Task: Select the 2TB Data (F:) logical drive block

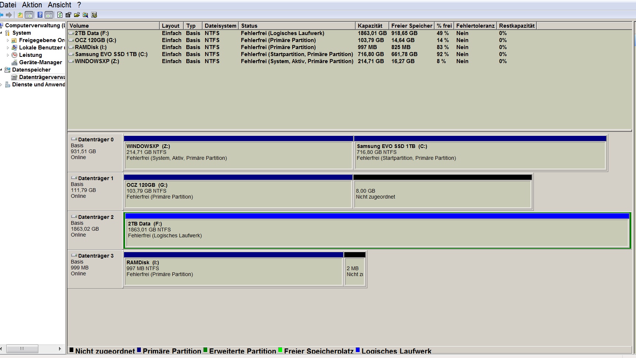Action: (x=377, y=230)
